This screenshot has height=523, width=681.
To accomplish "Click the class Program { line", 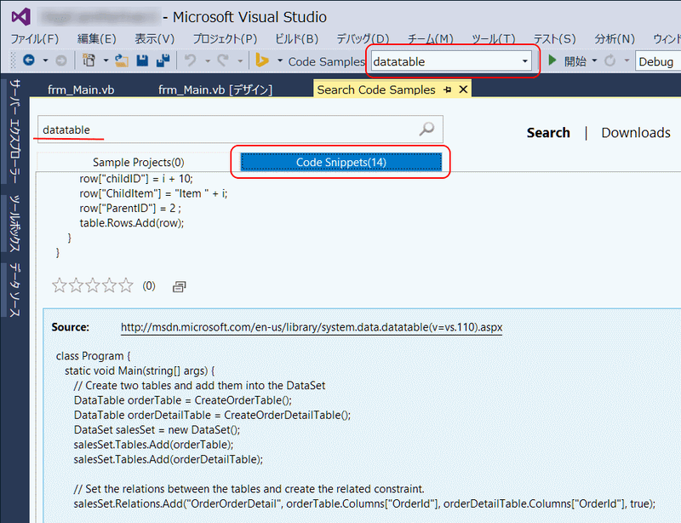I will click(93, 356).
